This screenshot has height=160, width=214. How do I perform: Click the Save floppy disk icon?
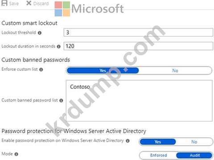coord(4,3)
